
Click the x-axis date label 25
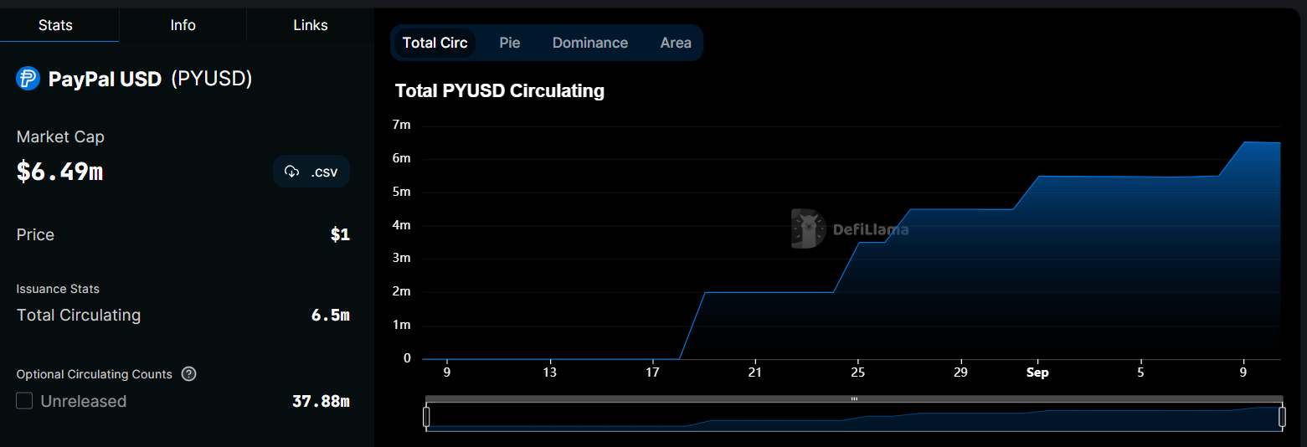click(857, 372)
